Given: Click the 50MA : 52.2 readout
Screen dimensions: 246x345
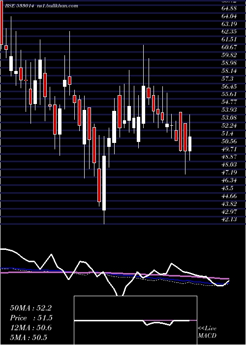Looking at the screenshot, I should point(31,308).
